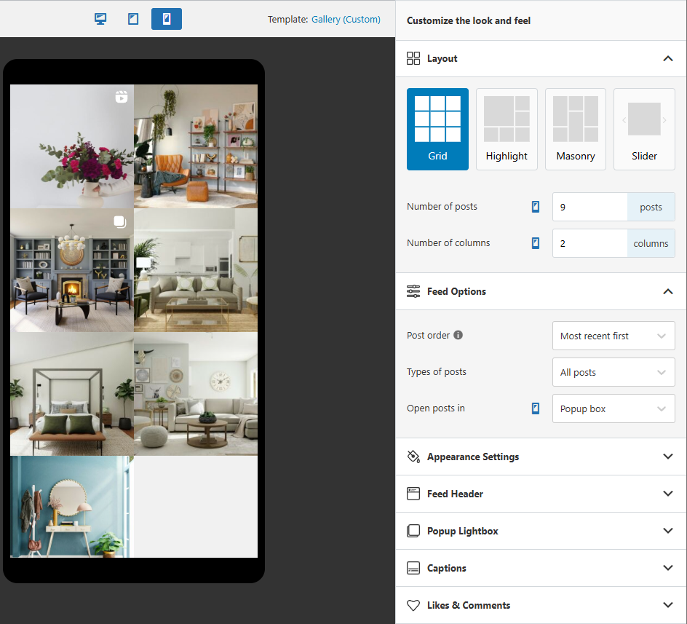Select the Masonry layout option

575,129
